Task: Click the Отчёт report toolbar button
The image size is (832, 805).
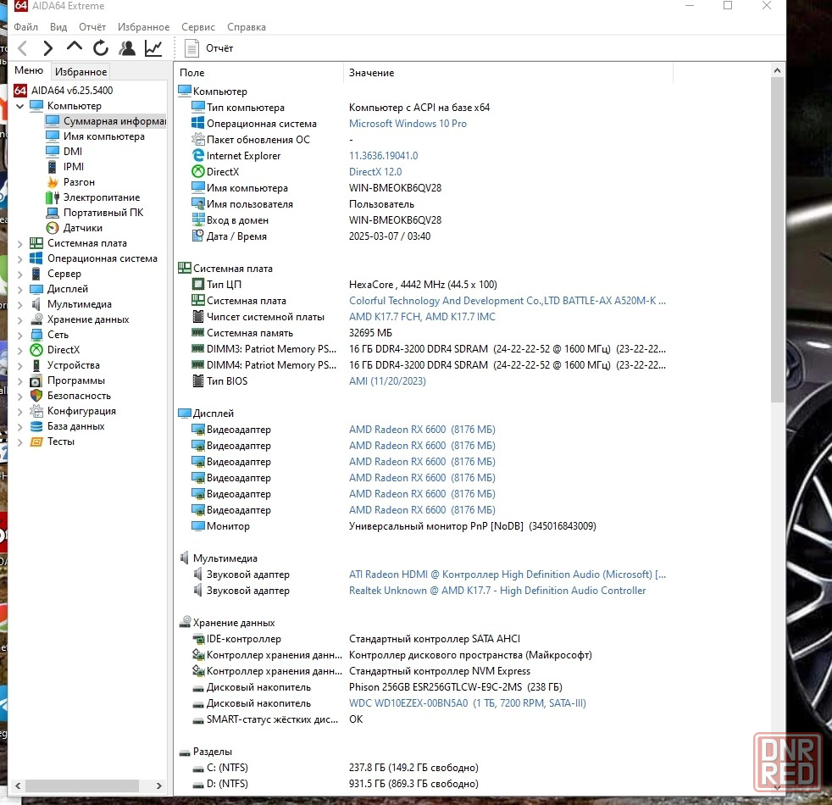Action: [208, 48]
